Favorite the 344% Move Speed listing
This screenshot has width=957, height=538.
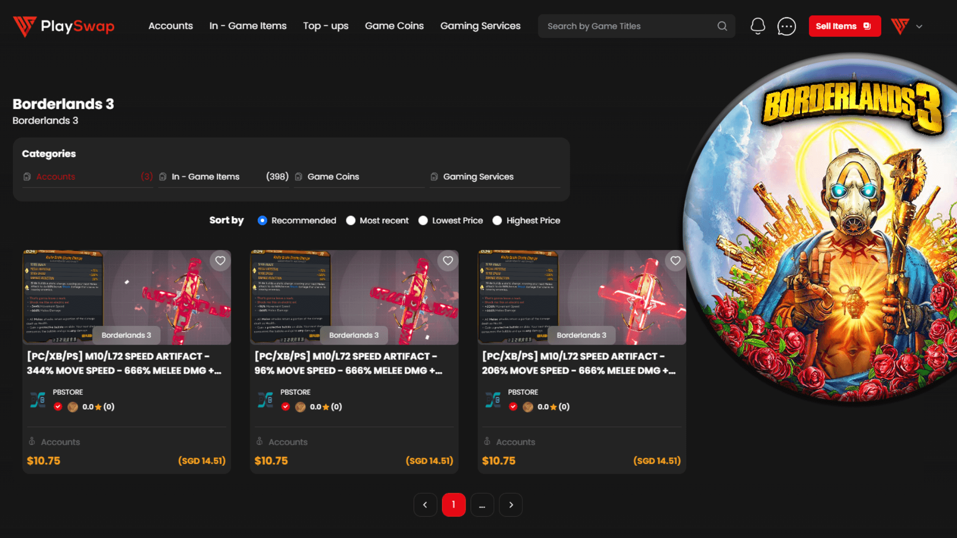220,261
